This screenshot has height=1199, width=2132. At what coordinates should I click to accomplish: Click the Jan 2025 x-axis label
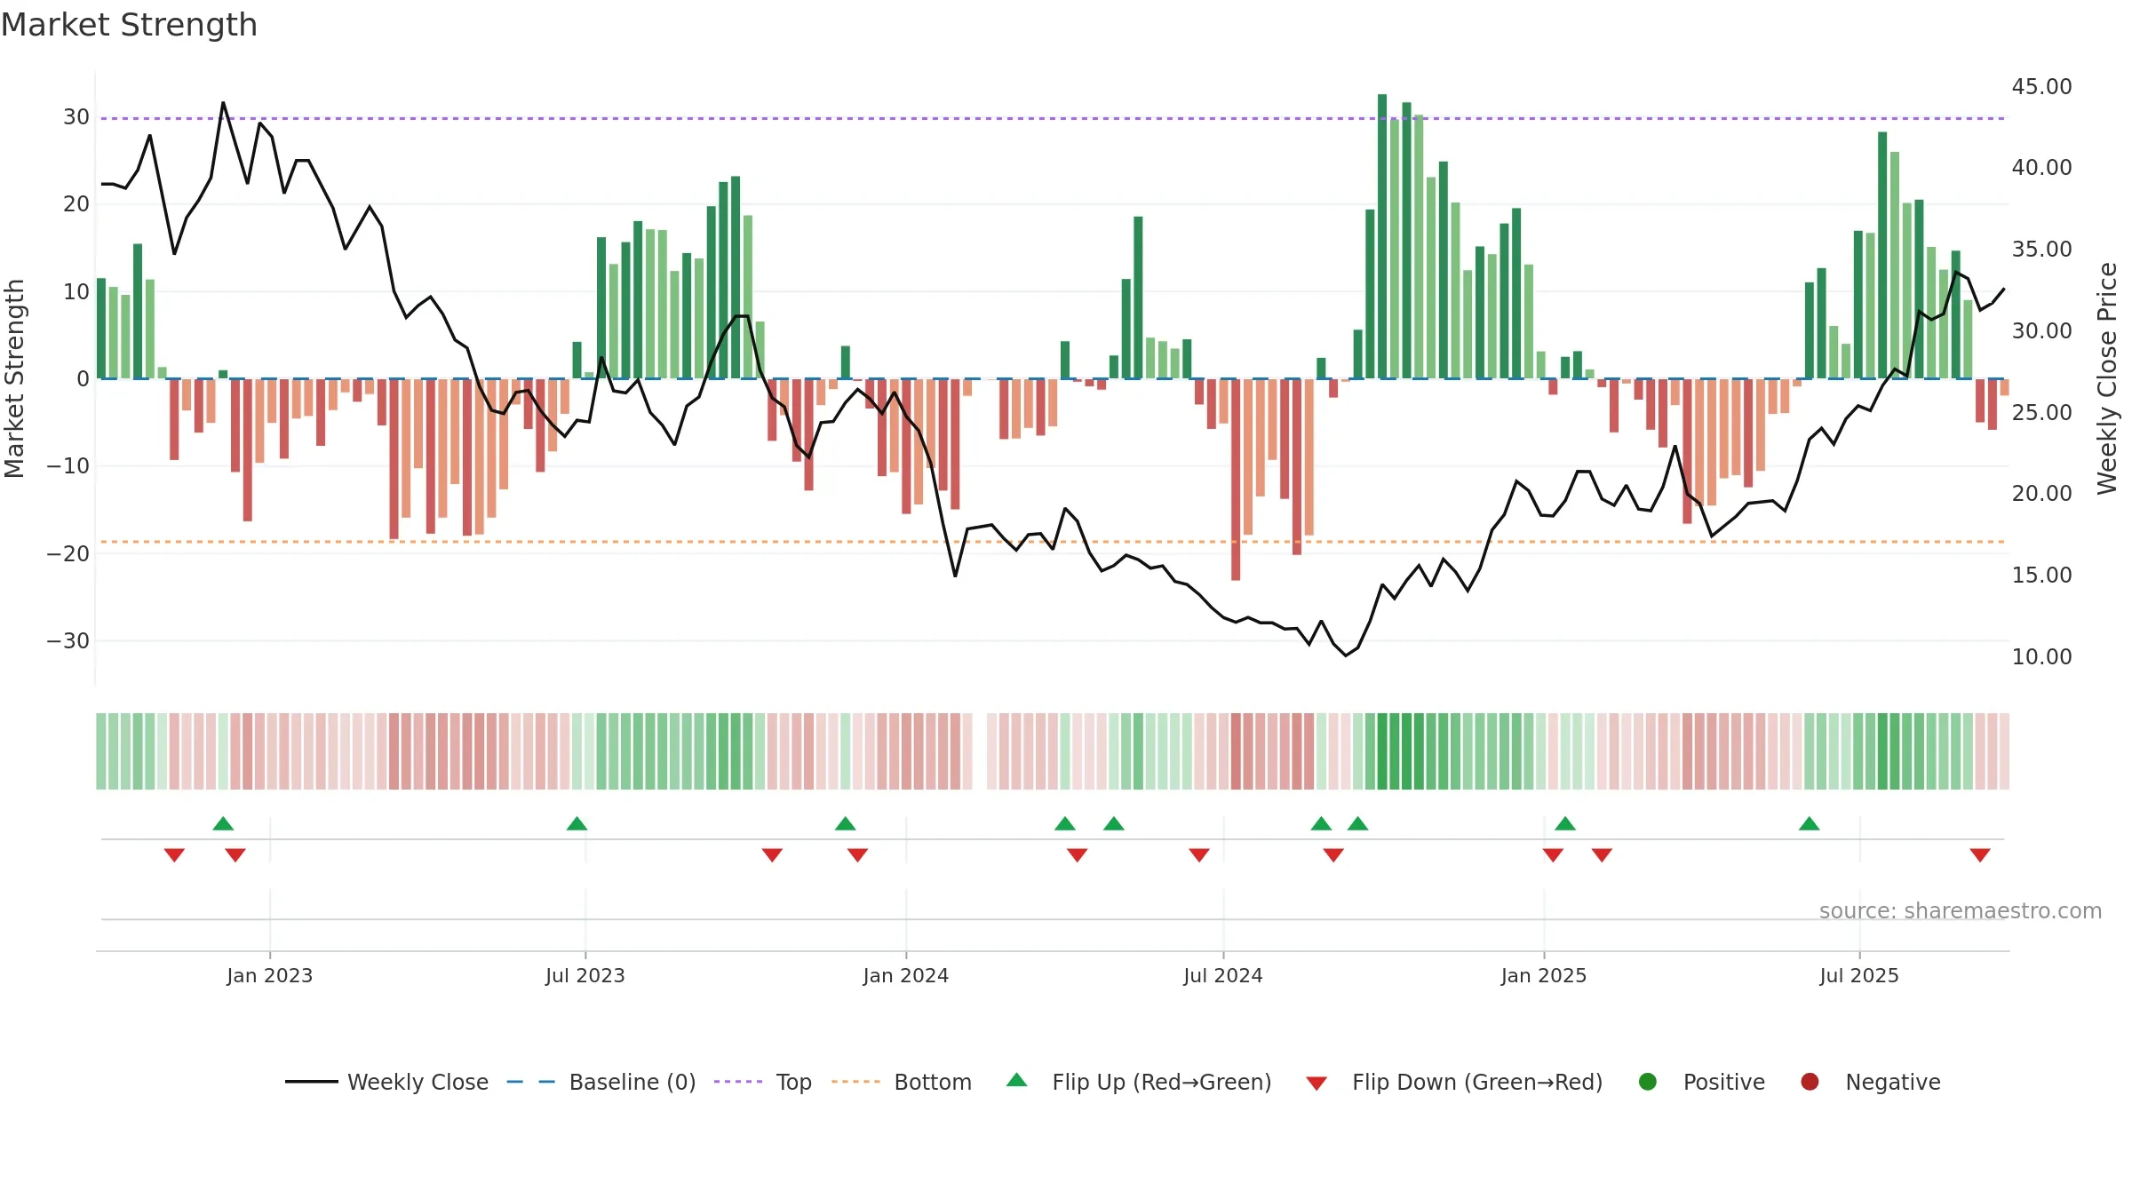pyautogui.click(x=1544, y=975)
